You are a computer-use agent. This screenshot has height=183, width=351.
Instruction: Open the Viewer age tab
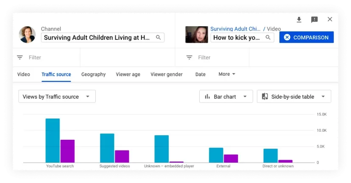(128, 74)
